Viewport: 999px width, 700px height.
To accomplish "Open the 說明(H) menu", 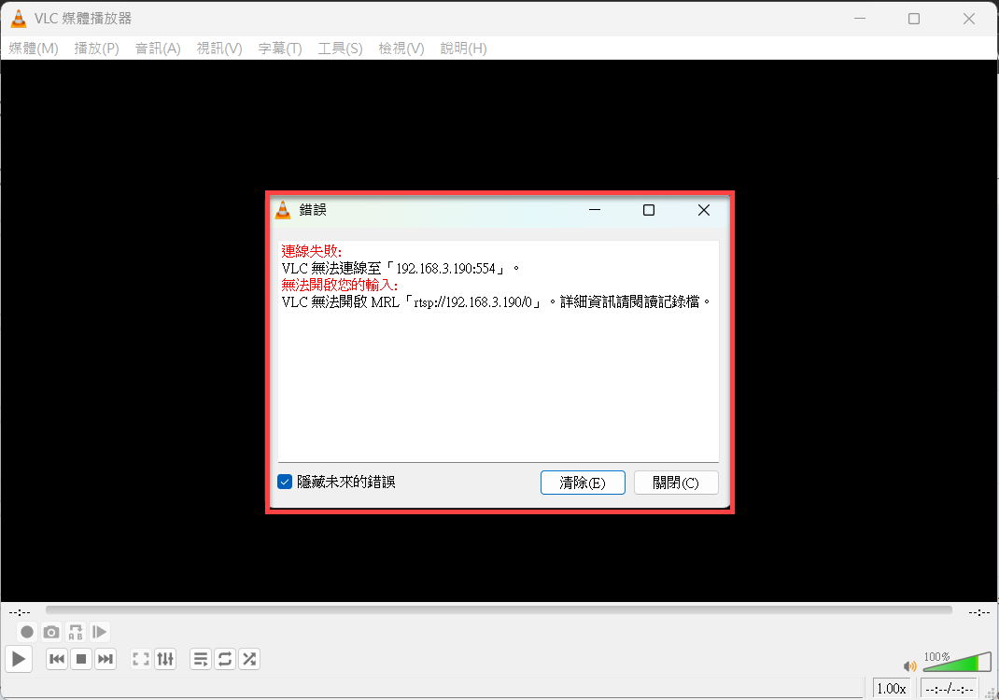I will coord(463,49).
